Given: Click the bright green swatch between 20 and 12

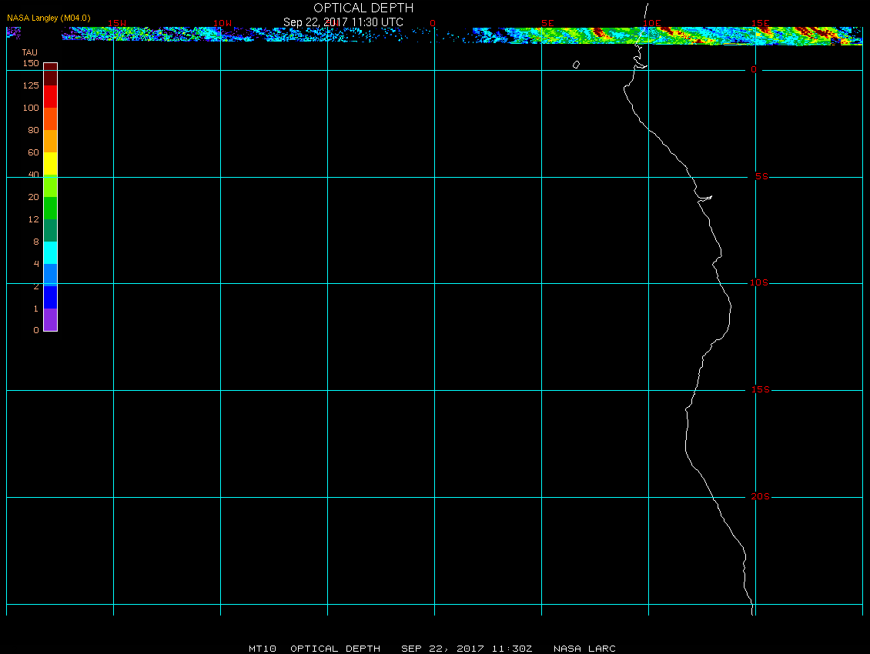Looking at the screenshot, I should (x=51, y=208).
